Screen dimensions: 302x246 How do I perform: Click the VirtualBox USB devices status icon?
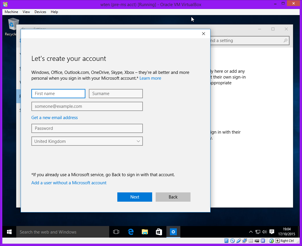click(239, 241)
